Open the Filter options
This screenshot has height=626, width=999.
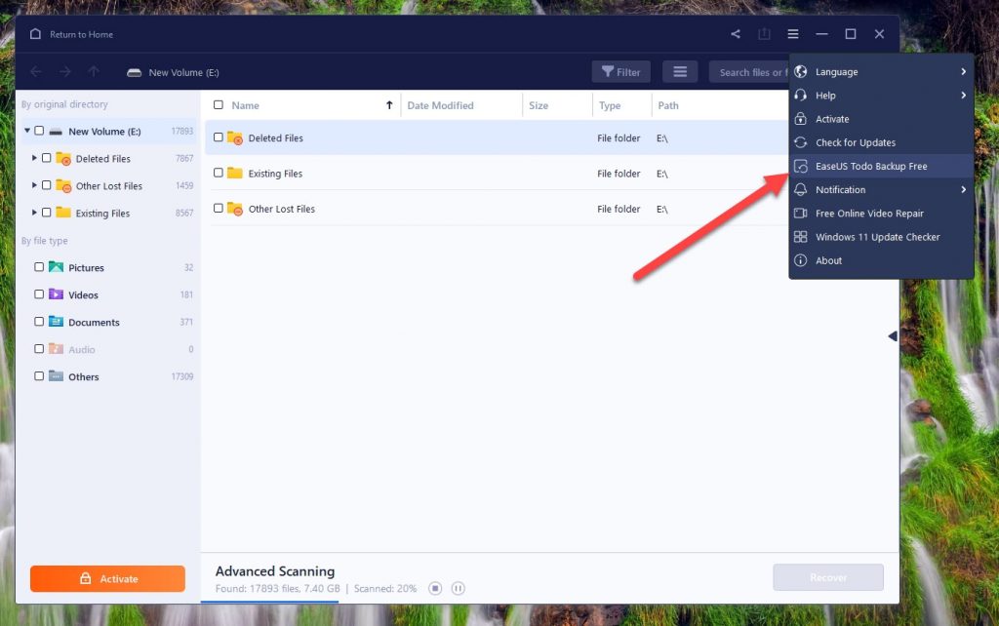620,71
